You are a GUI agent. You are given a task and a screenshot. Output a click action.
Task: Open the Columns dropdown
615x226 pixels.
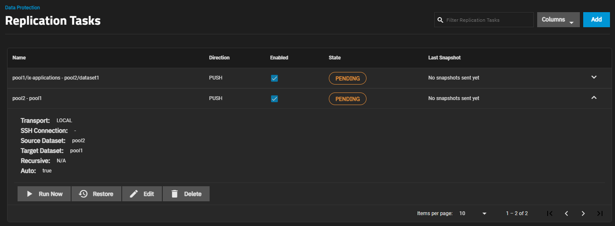pyautogui.click(x=558, y=20)
